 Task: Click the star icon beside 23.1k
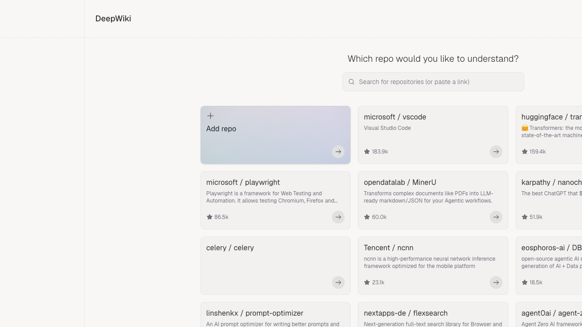pos(367,282)
